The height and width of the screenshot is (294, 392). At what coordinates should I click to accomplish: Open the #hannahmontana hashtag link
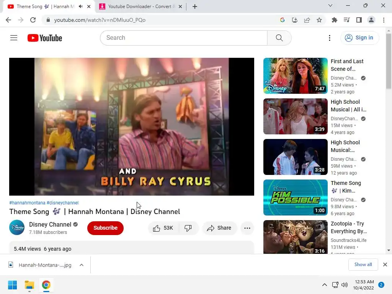pos(27,203)
